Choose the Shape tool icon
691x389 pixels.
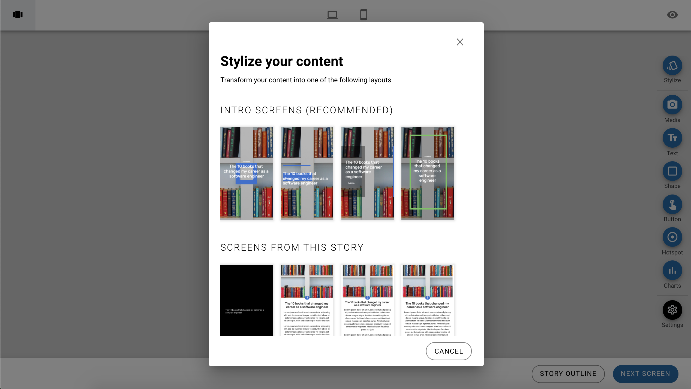point(672,171)
